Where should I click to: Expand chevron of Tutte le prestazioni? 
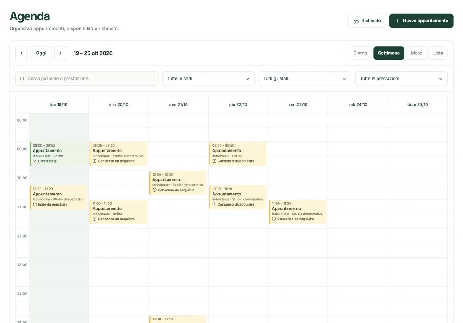(x=441, y=79)
